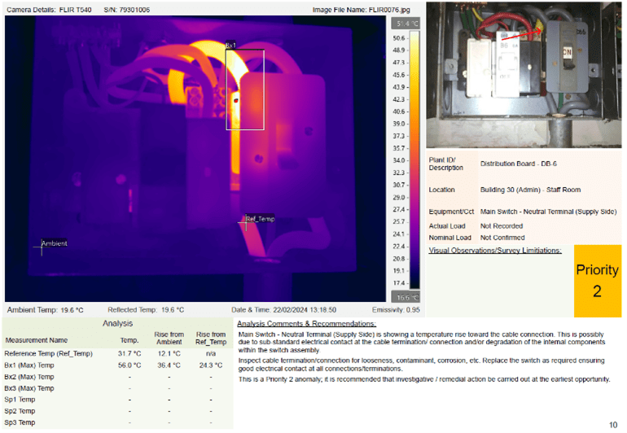627x433 pixels.
Task: Click the 'Sp1 Temp' row name
Action: pyautogui.click(x=20, y=400)
